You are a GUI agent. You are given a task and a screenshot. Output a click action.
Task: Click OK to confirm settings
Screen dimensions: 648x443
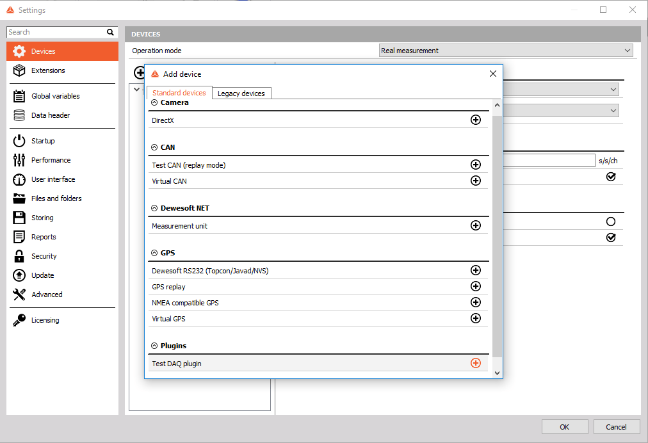coord(565,427)
